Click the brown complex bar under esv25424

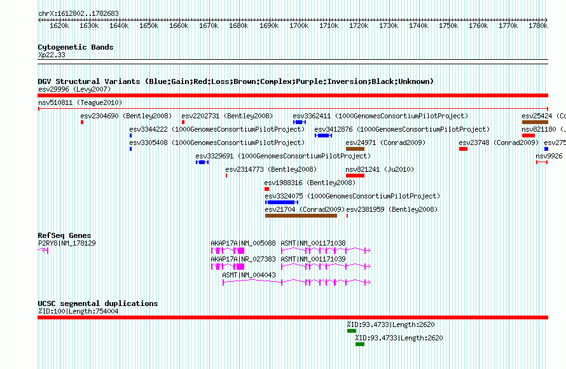[x=535, y=122]
